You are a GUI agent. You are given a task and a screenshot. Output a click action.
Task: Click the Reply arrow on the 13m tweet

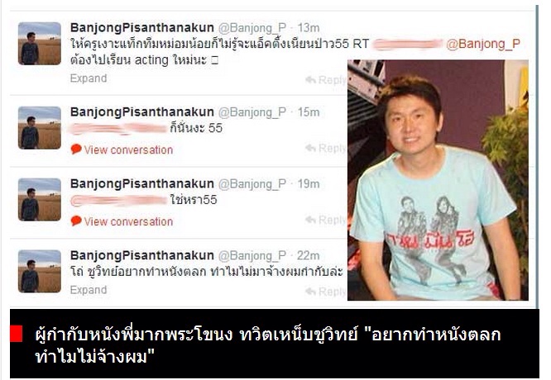310,79
